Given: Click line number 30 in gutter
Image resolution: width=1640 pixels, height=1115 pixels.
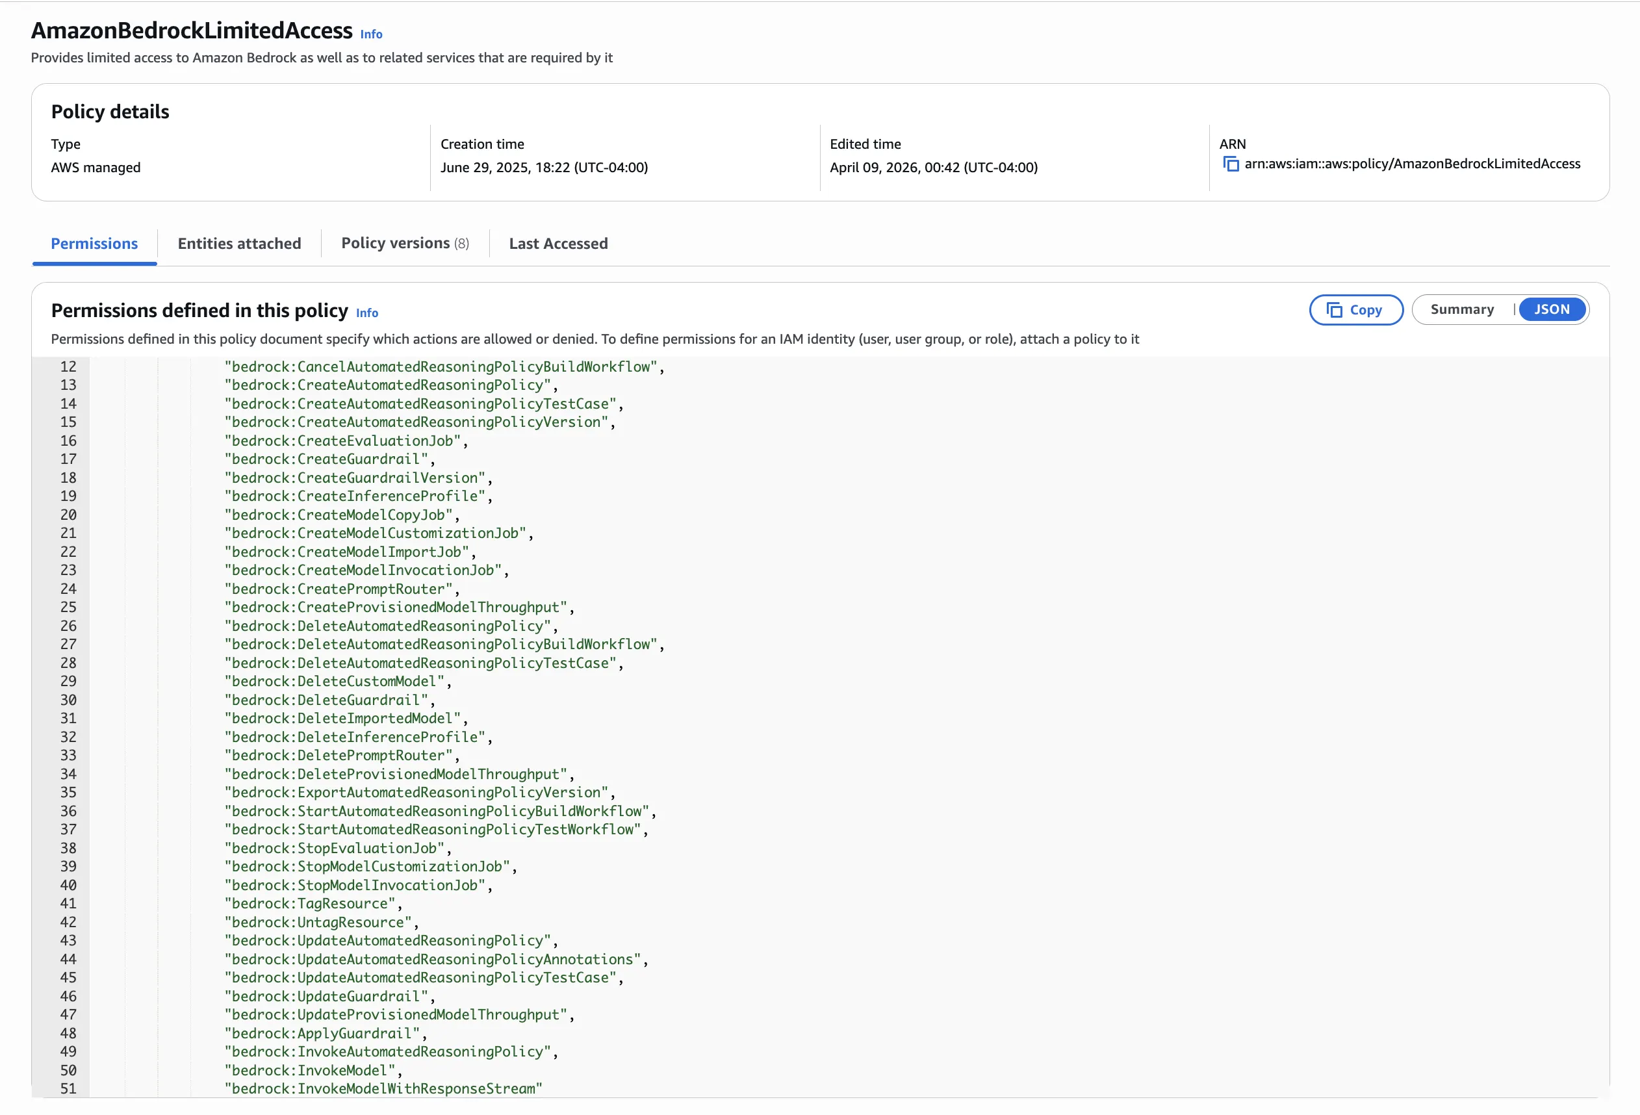Looking at the screenshot, I should pos(68,699).
